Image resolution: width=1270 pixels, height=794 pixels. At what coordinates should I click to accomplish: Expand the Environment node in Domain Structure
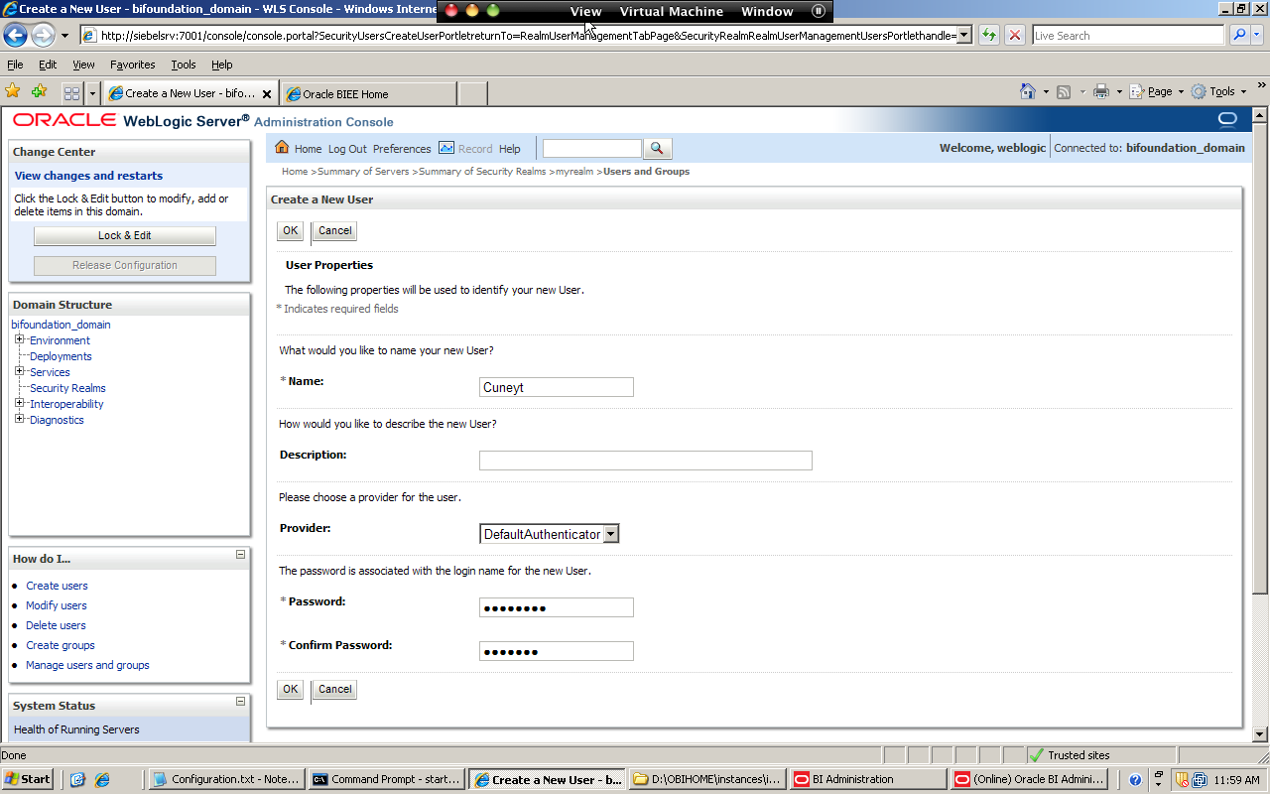tap(20, 339)
